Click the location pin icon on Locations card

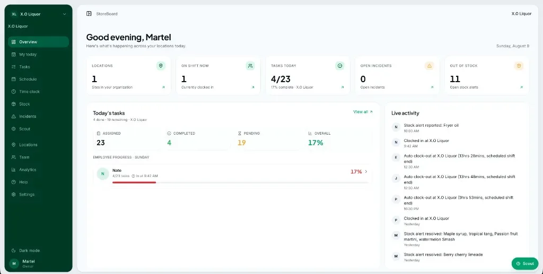[161, 66]
